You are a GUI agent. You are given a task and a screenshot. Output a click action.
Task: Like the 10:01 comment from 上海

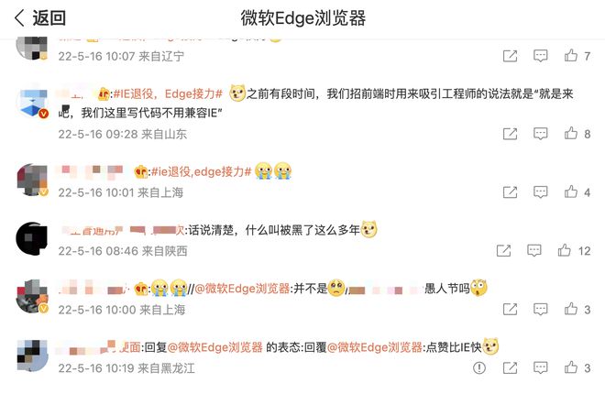pyautogui.click(x=571, y=192)
